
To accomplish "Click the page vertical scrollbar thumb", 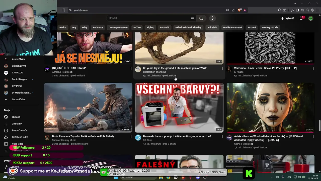I will 319,126.
